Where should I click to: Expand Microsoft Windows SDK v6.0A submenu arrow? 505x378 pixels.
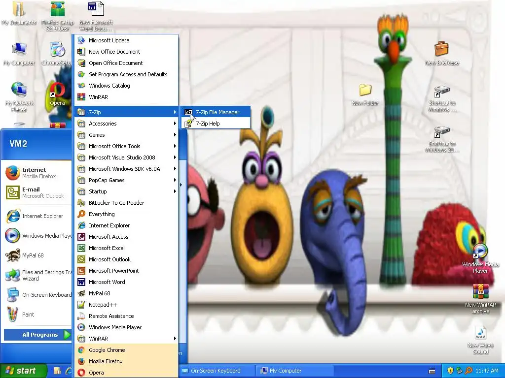[175, 169]
